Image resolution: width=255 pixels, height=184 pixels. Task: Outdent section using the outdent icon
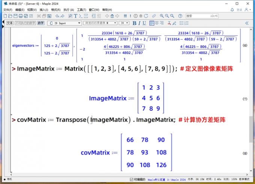99,16
